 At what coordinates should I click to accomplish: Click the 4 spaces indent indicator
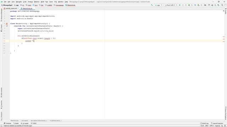[217, 126]
